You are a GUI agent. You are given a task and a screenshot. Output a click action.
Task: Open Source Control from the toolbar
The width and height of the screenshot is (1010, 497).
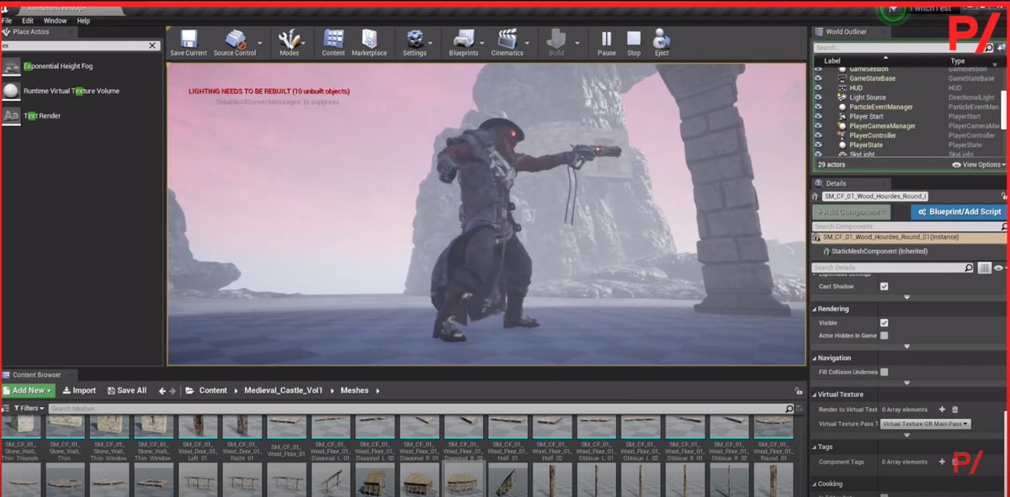click(x=235, y=43)
